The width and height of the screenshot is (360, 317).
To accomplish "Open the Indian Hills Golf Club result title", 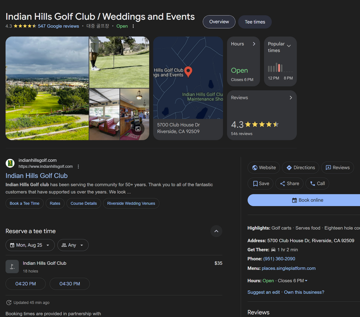I will click(x=37, y=176).
